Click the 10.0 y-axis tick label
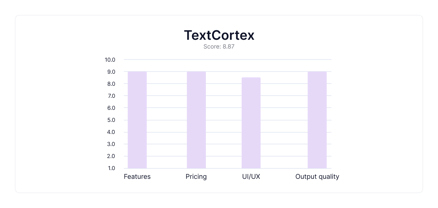438x208 pixels. coord(110,60)
